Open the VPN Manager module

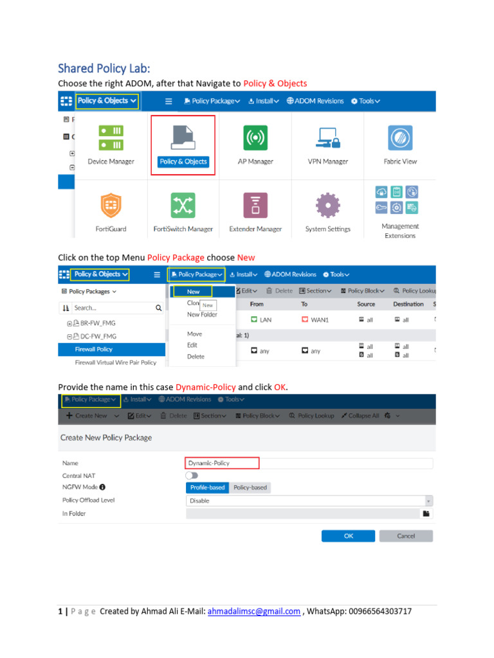327,145
